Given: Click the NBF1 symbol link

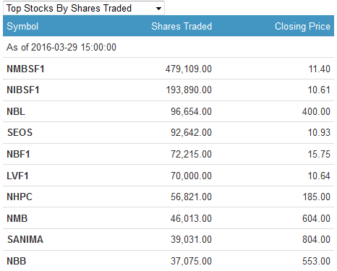Looking at the screenshot, I should click(x=18, y=154).
